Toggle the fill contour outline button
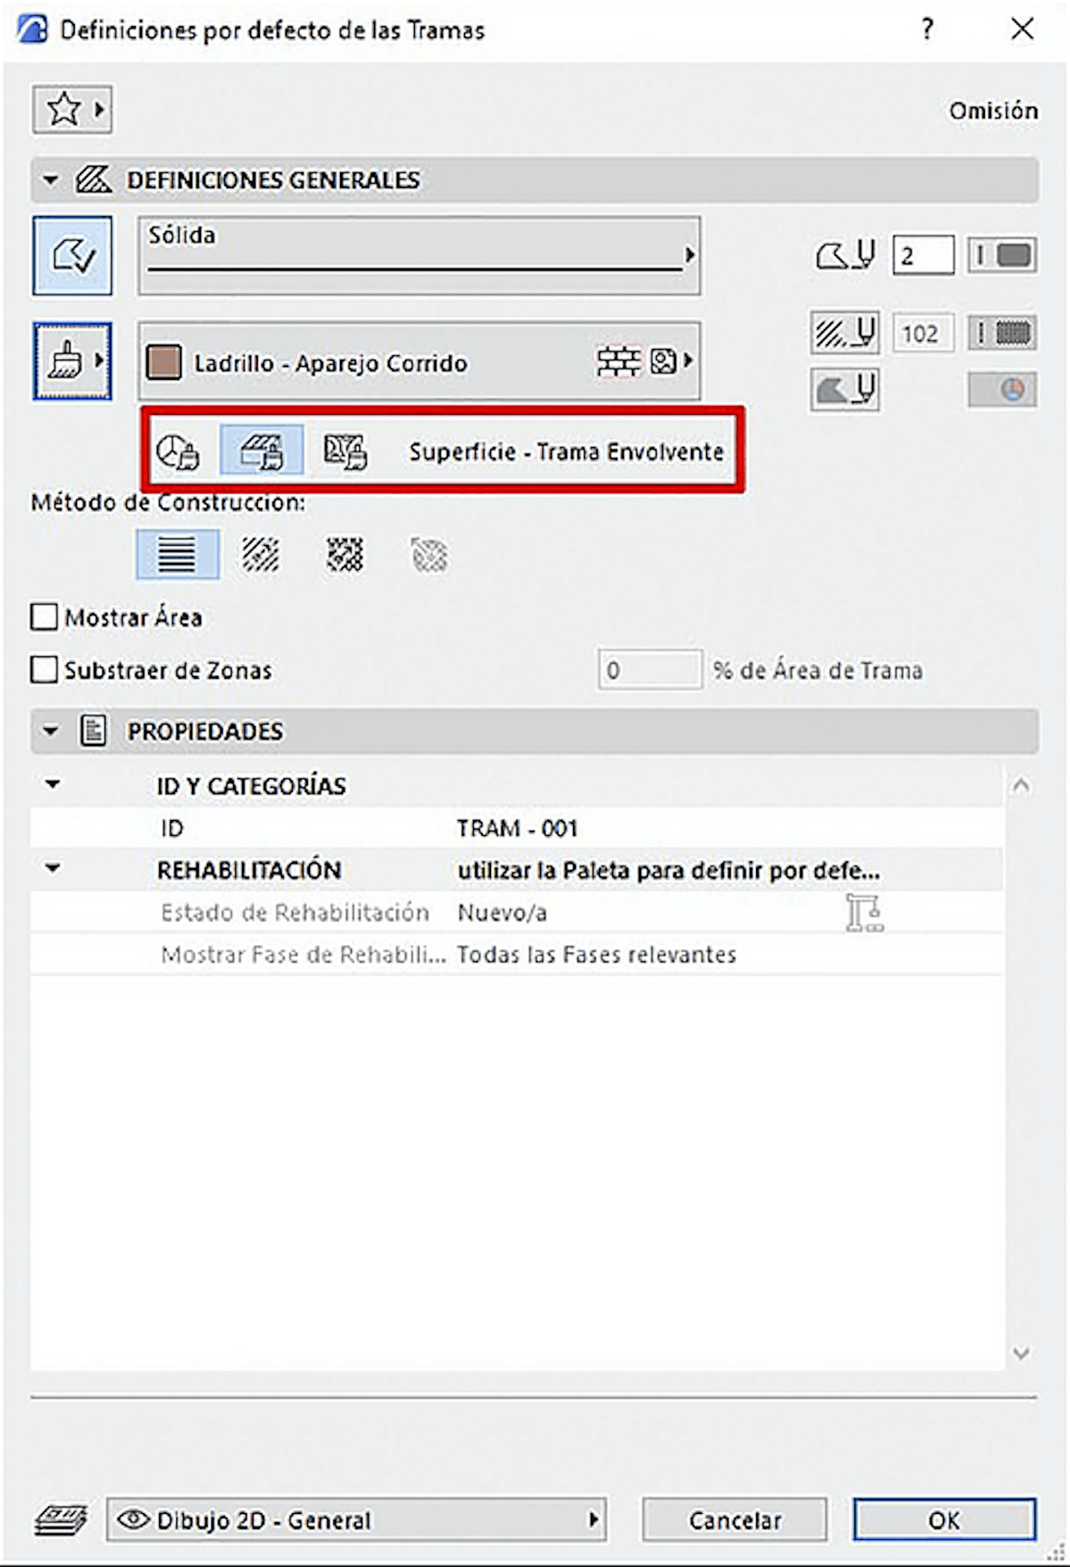The height and width of the screenshot is (1567, 1070). click(x=72, y=256)
